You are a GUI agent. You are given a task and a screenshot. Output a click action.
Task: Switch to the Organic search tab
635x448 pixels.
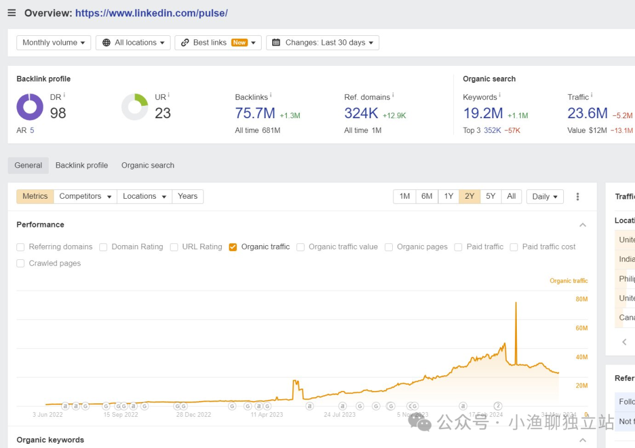coord(148,165)
